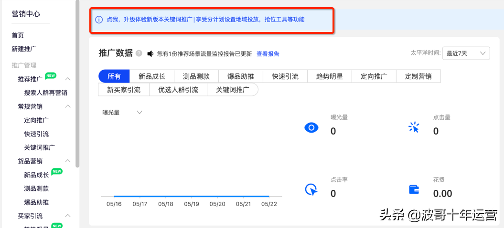Switch to the 定向推广 tab
This screenshot has height=228, width=504.
pyautogui.click(x=374, y=76)
